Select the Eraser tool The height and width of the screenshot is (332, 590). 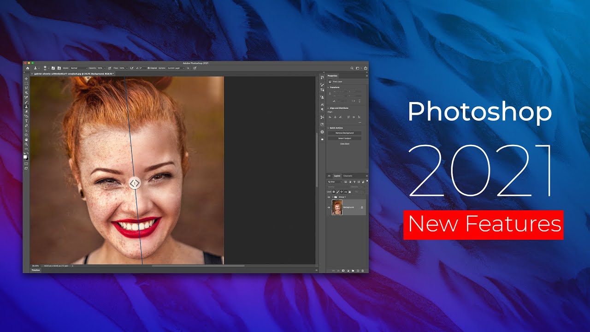point(26,112)
